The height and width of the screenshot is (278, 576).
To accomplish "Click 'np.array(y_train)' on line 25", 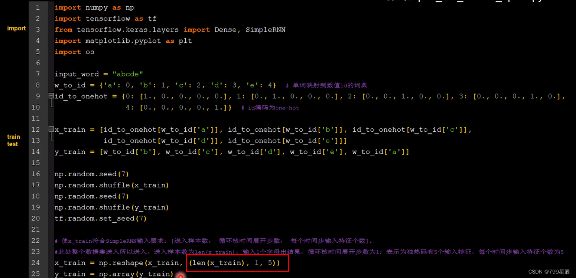I will coord(137,274).
